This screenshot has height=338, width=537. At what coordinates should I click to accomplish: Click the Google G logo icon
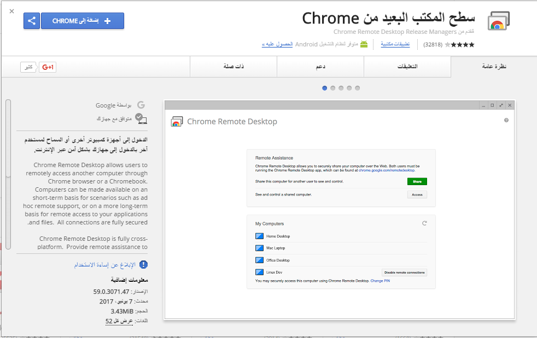[141, 105]
